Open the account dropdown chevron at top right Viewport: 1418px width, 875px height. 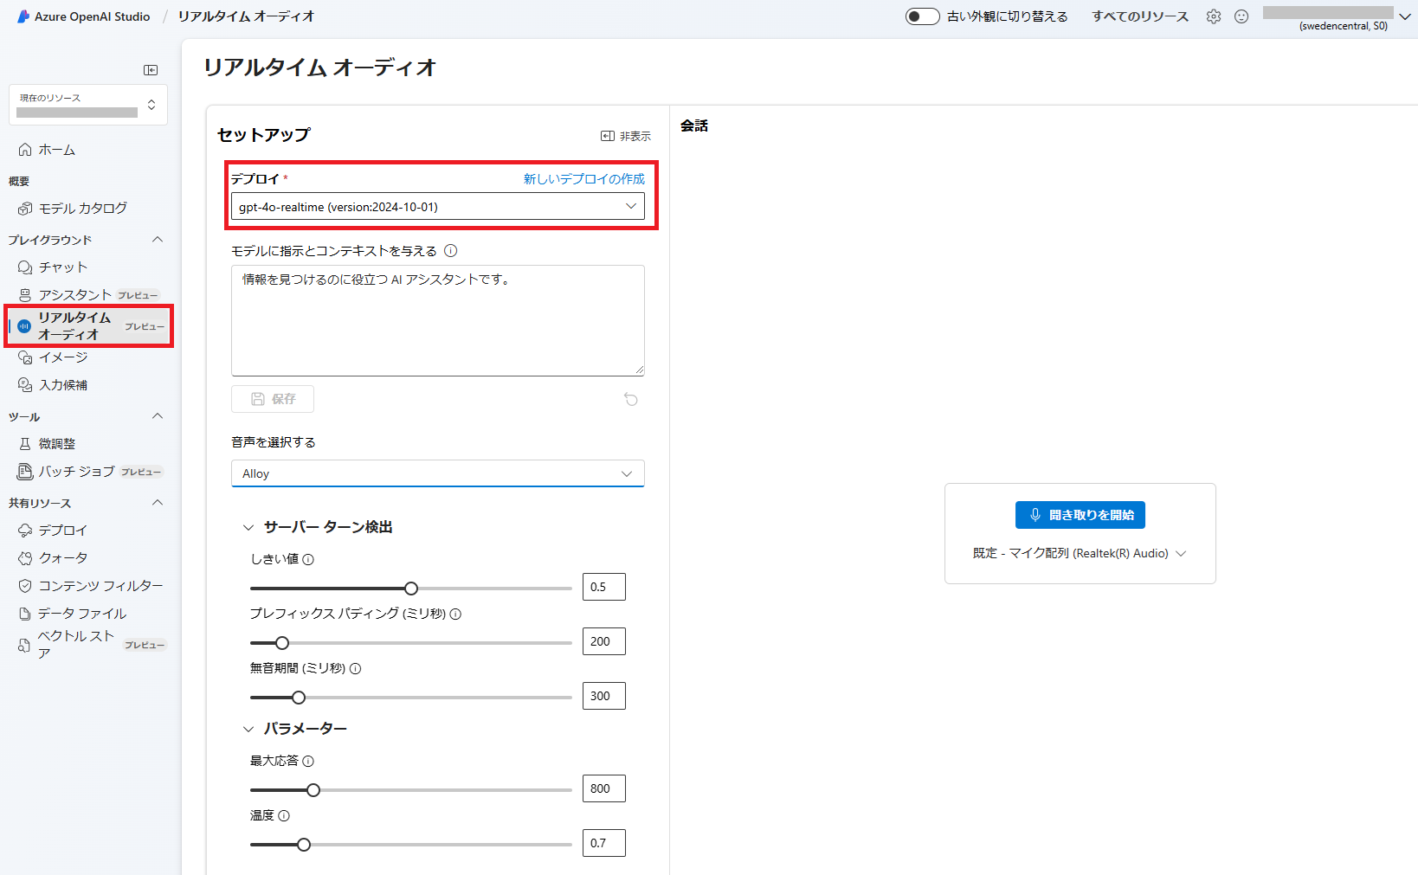(x=1405, y=16)
